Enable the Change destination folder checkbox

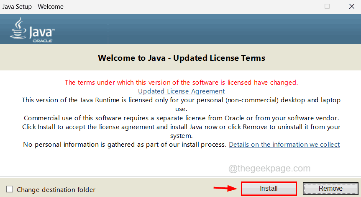click(10, 189)
